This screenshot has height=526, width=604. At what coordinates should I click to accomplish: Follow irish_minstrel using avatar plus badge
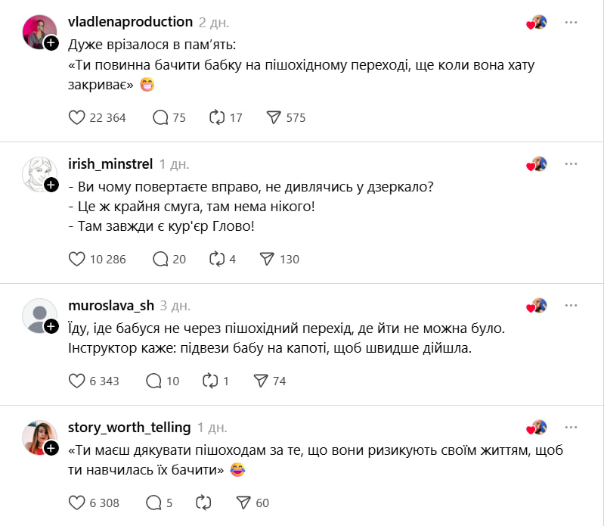51,185
